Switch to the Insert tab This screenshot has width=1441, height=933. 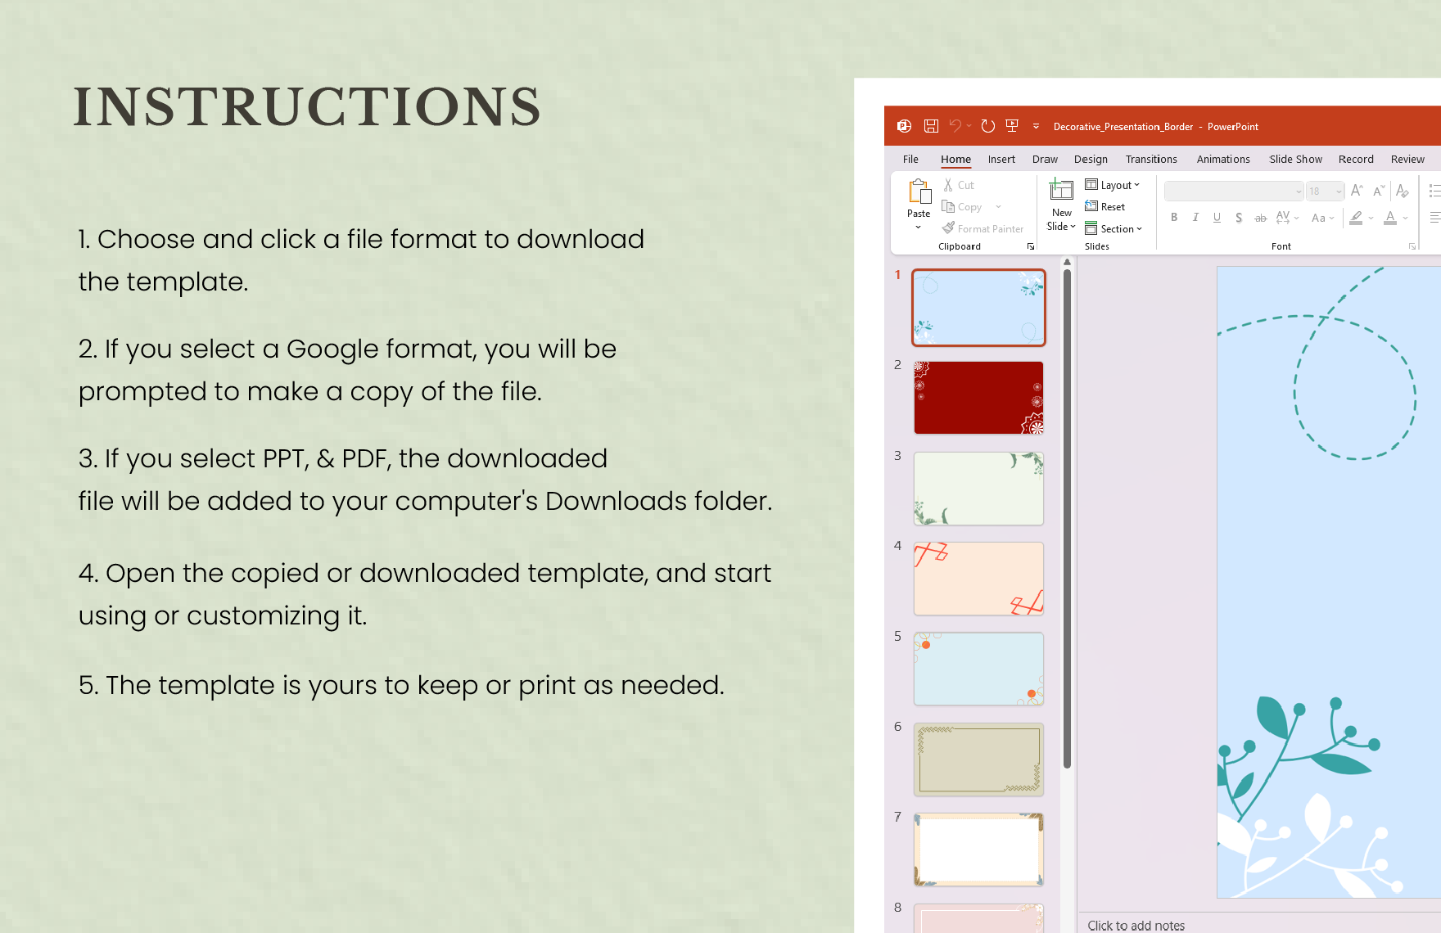(1001, 160)
